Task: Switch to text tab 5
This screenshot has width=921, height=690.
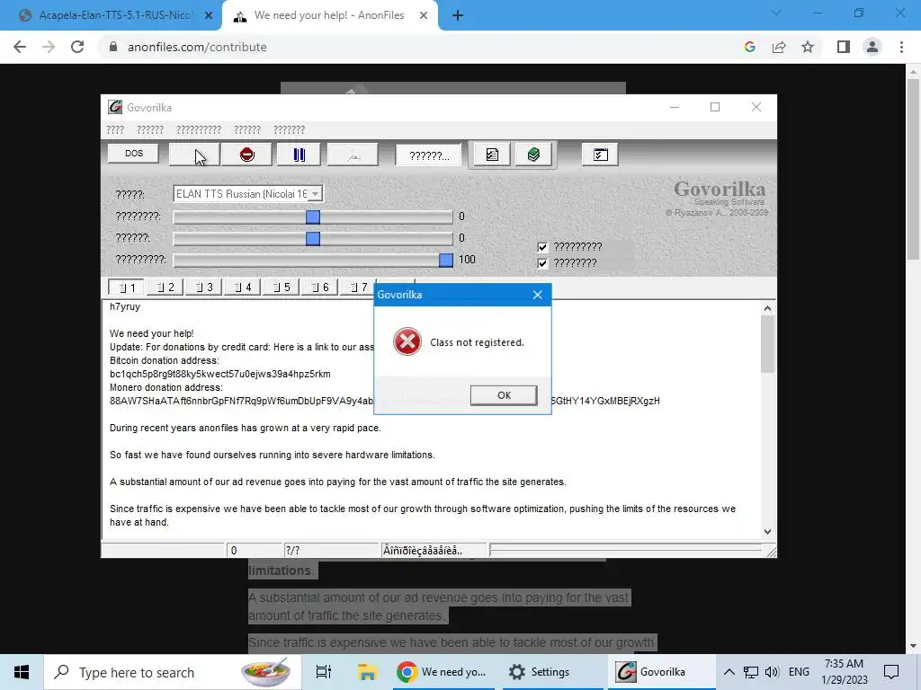Action: [282, 287]
